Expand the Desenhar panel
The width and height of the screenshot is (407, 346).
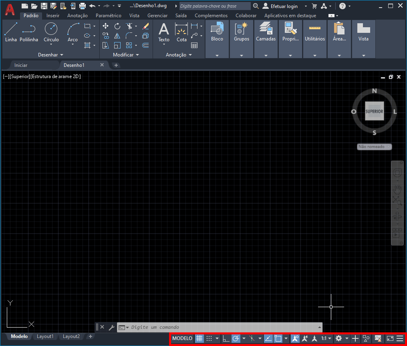[x=50, y=55]
